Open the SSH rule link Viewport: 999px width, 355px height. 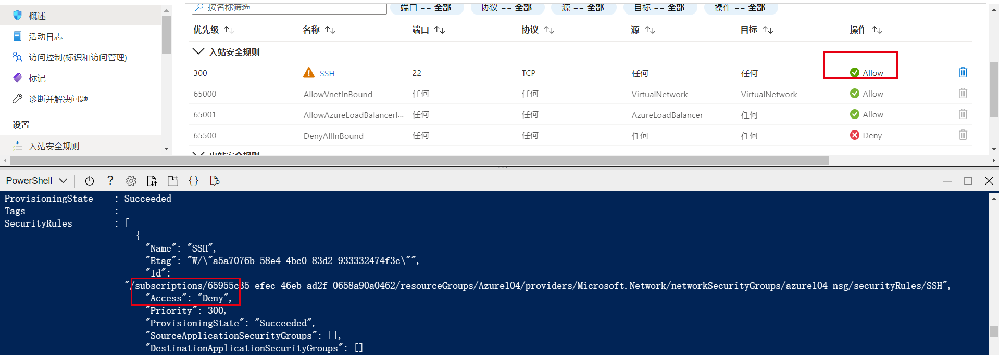pos(327,73)
